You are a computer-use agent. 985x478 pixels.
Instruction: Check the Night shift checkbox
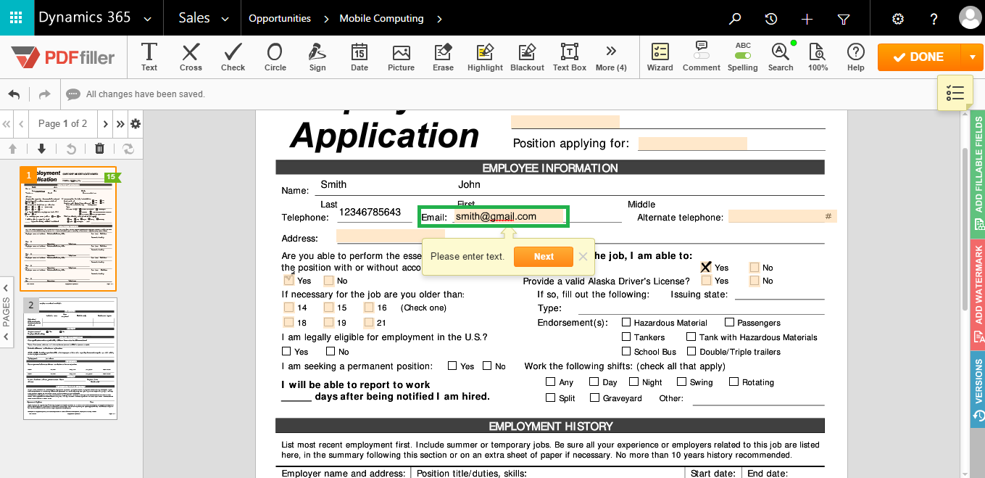(634, 382)
